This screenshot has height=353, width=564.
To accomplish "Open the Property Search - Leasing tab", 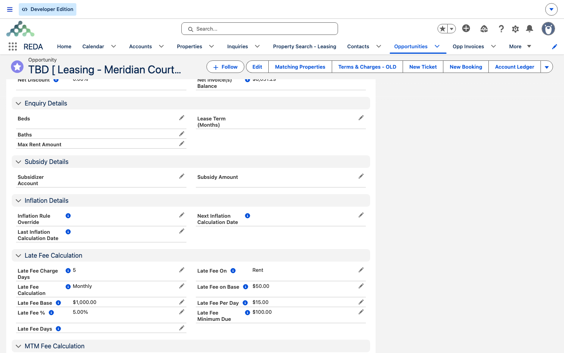I will tap(305, 47).
